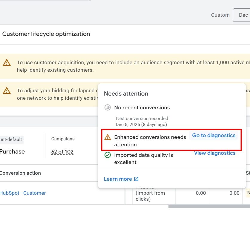This screenshot has height=250, width=250.
Task: Follow the Learn more link
Action: tap(118, 179)
